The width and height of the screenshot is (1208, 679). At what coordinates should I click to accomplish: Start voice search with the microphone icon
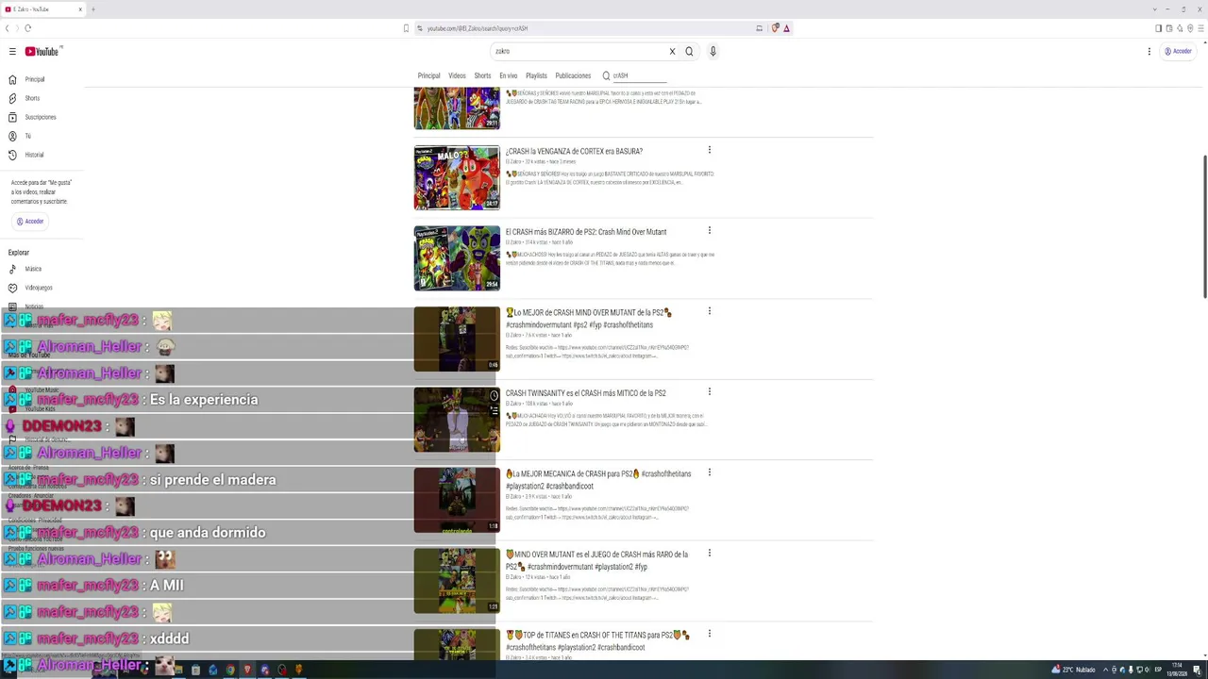point(713,52)
